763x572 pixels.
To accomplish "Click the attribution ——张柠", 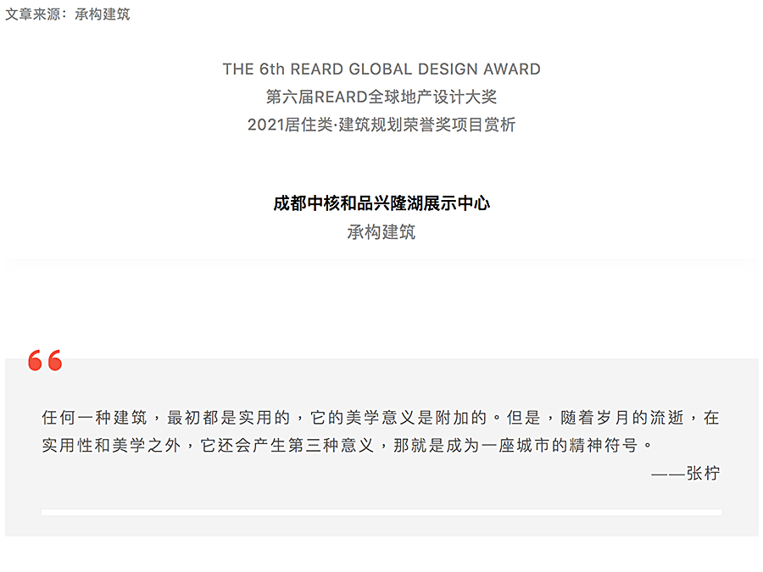I will click(x=686, y=473).
